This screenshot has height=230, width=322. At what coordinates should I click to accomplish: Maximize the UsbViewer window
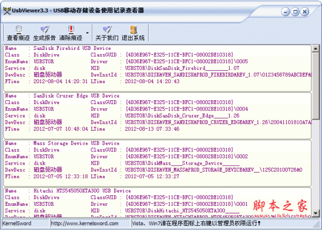[x=295, y=12]
